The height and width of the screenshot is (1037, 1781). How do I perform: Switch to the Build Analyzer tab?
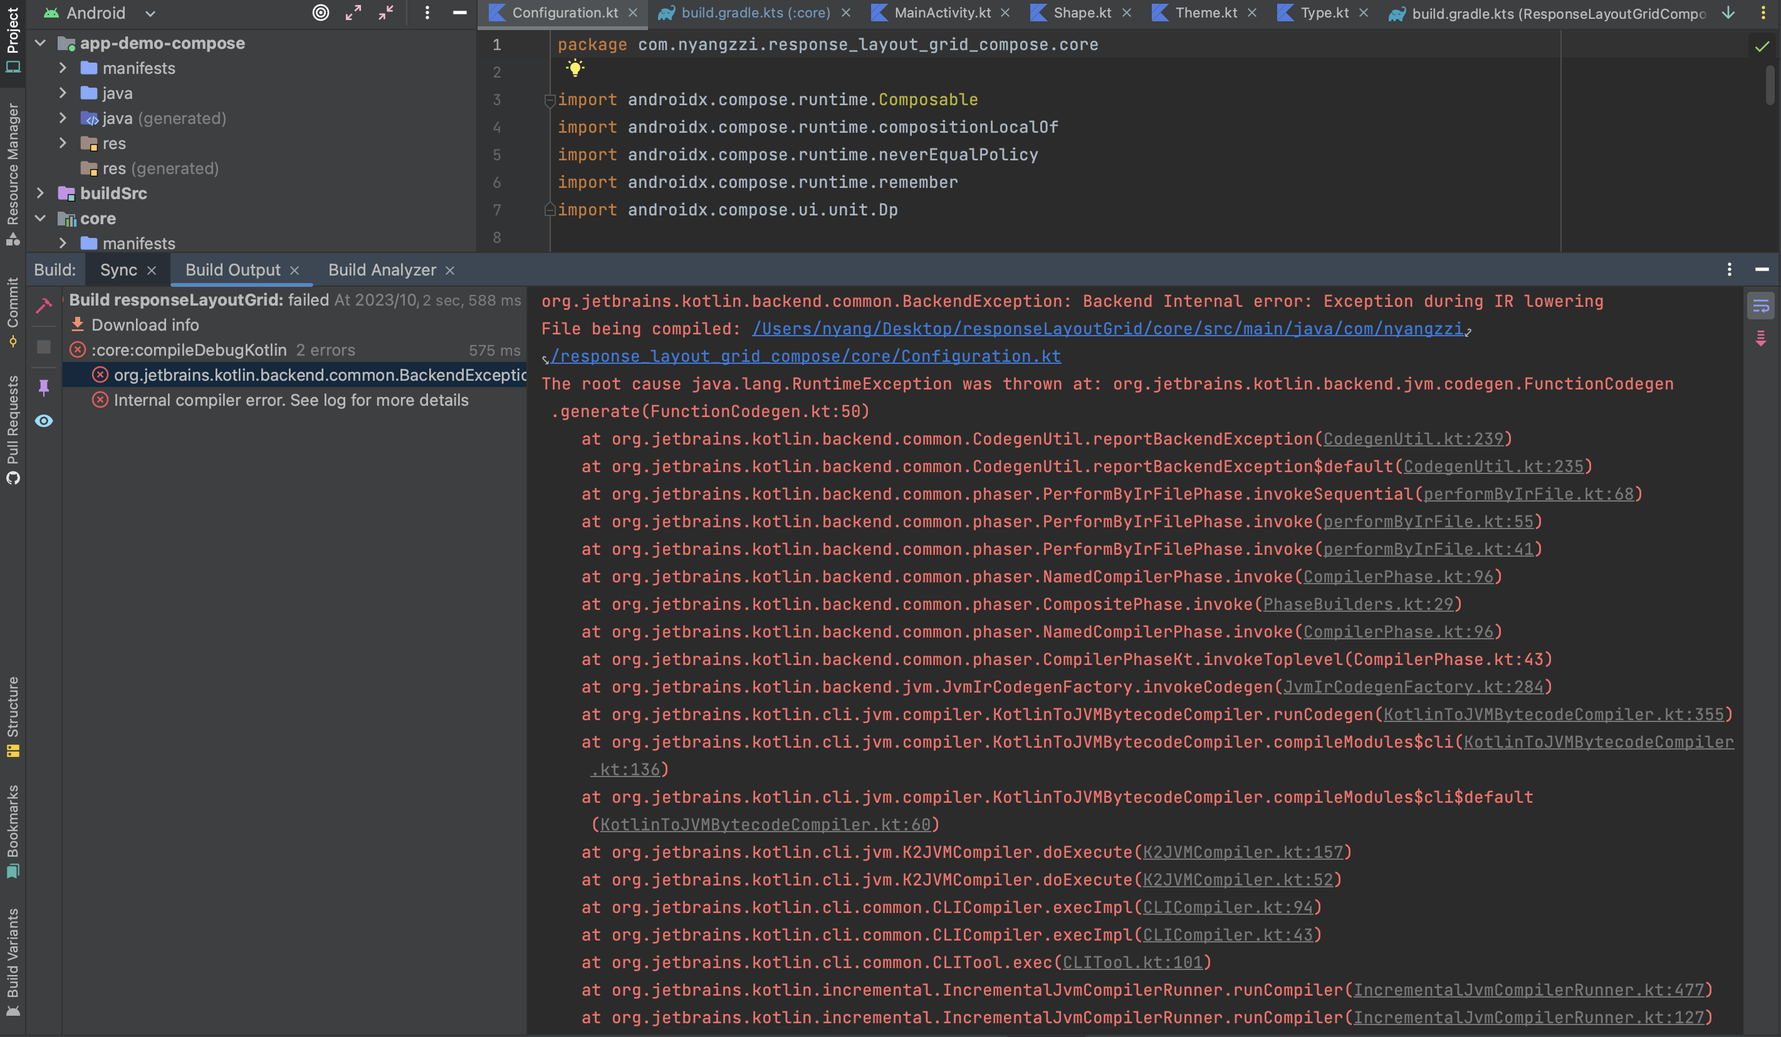click(x=382, y=270)
